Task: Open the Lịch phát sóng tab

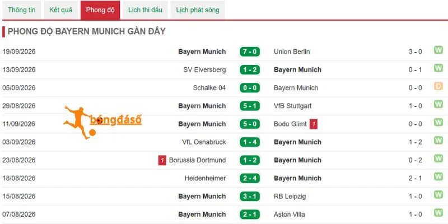Action: click(198, 10)
